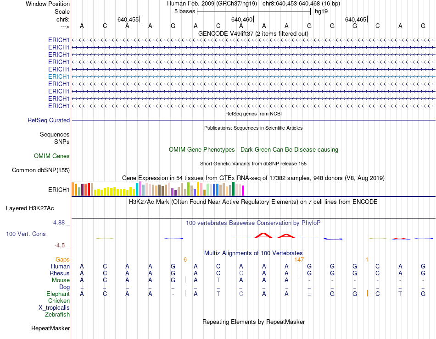The height and width of the screenshot is (339, 436).
Task: Click the "Common dbSNP(155)" track label
Action: 41,170
